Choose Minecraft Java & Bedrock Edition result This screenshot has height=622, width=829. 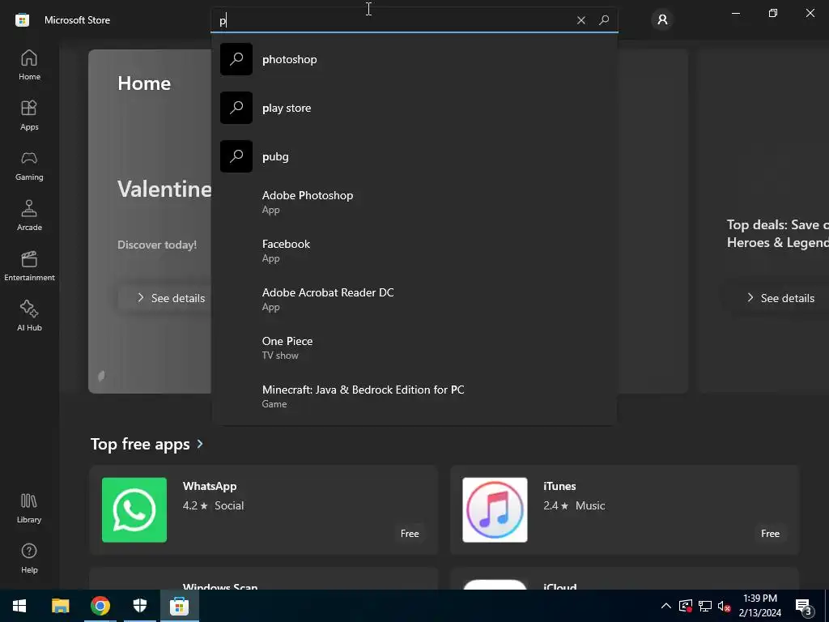(x=414, y=397)
